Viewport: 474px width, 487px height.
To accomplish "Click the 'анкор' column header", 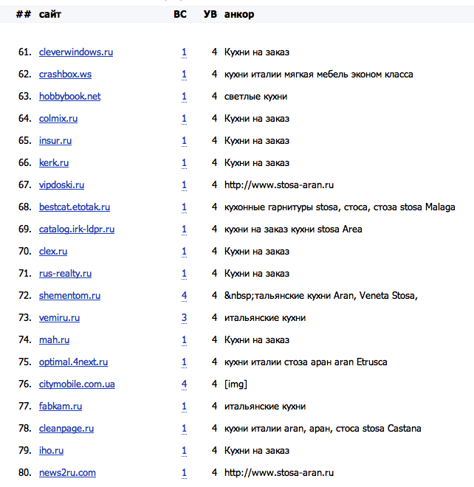I will [x=239, y=15].
